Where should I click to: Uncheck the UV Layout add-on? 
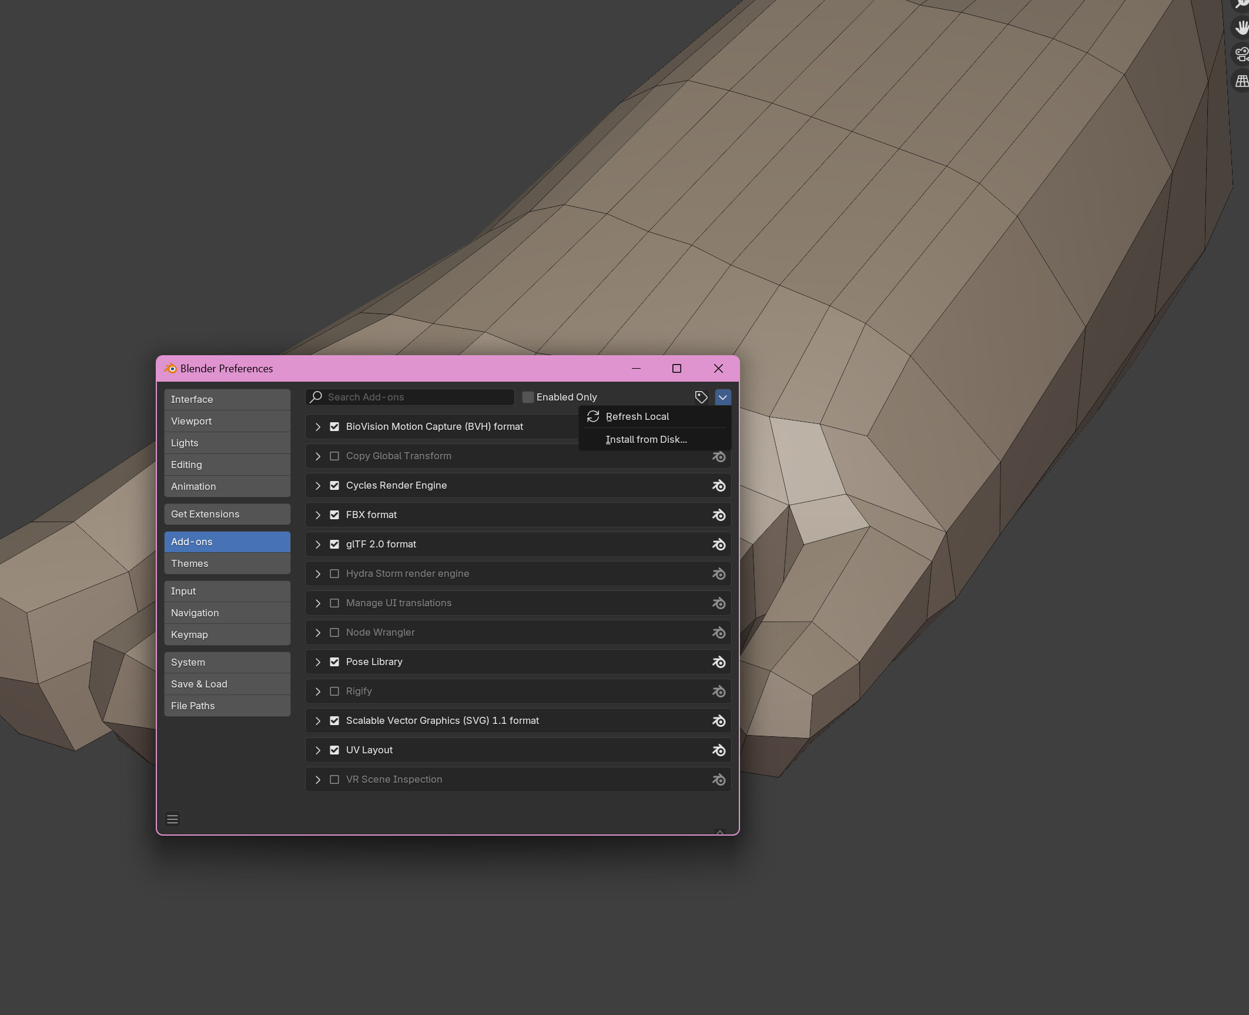334,750
